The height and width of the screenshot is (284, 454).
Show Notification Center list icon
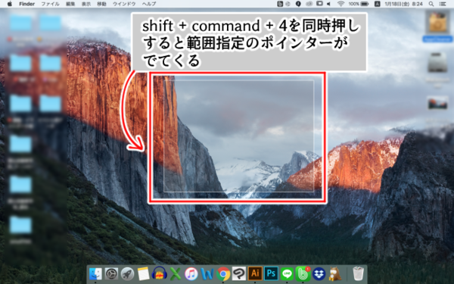point(443,4)
